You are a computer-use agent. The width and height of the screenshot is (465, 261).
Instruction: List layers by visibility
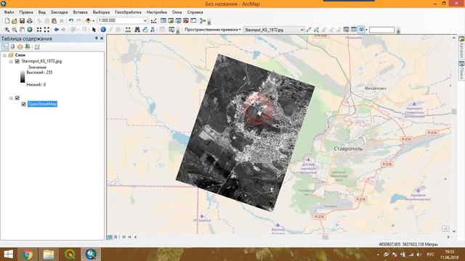coord(20,46)
